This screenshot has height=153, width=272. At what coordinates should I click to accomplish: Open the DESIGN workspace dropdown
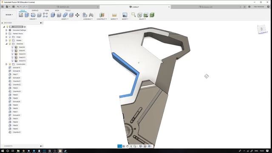tap(9, 15)
